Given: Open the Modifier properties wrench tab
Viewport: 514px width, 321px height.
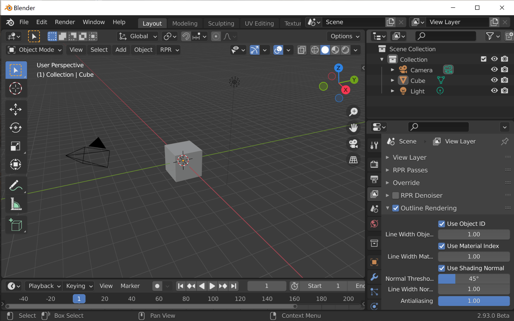Looking at the screenshot, I should point(374,277).
